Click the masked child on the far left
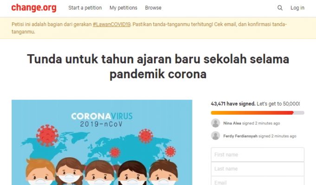Image resolution: width=316 pixels, height=185 pixels. pos(40,172)
